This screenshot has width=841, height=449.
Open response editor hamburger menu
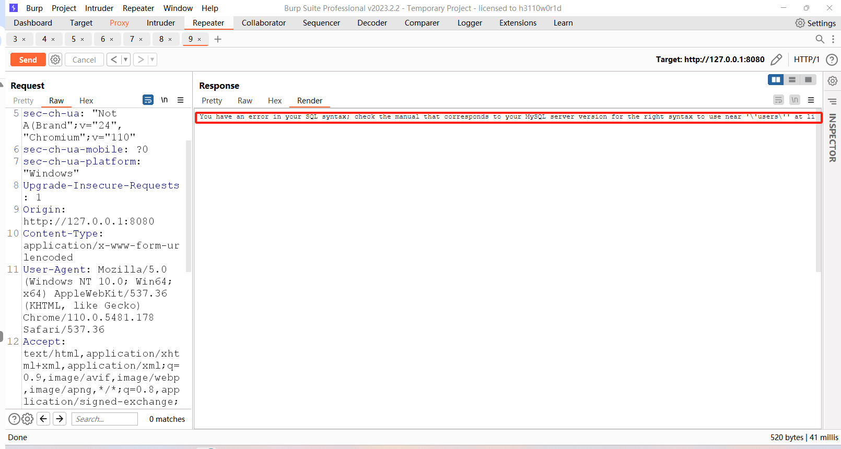pyautogui.click(x=811, y=100)
